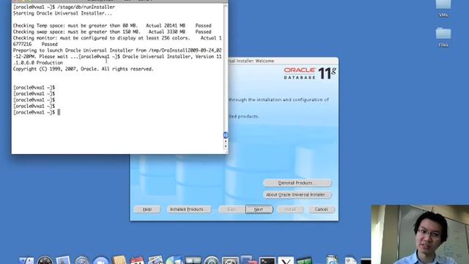Open Dashboard from the dock
The width and height of the screenshot is (469, 264).
(45, 260)
